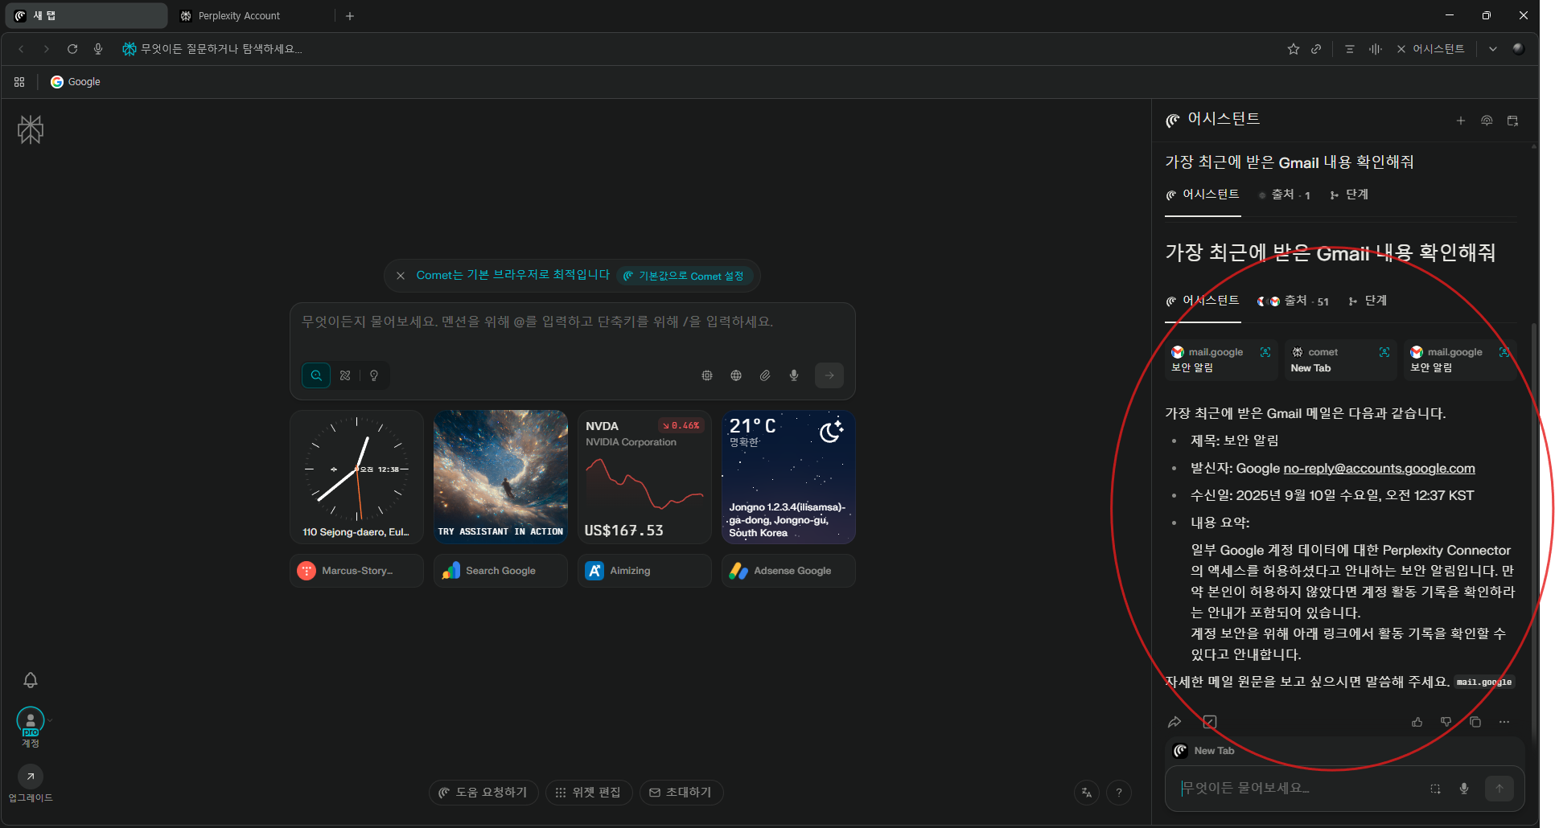Open the account profile avatar
This screenshot has width=1555, height=828.
(x=31, y=720)
